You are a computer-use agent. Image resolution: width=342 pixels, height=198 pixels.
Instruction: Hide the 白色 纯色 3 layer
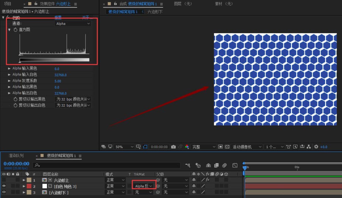click(4, 186)
